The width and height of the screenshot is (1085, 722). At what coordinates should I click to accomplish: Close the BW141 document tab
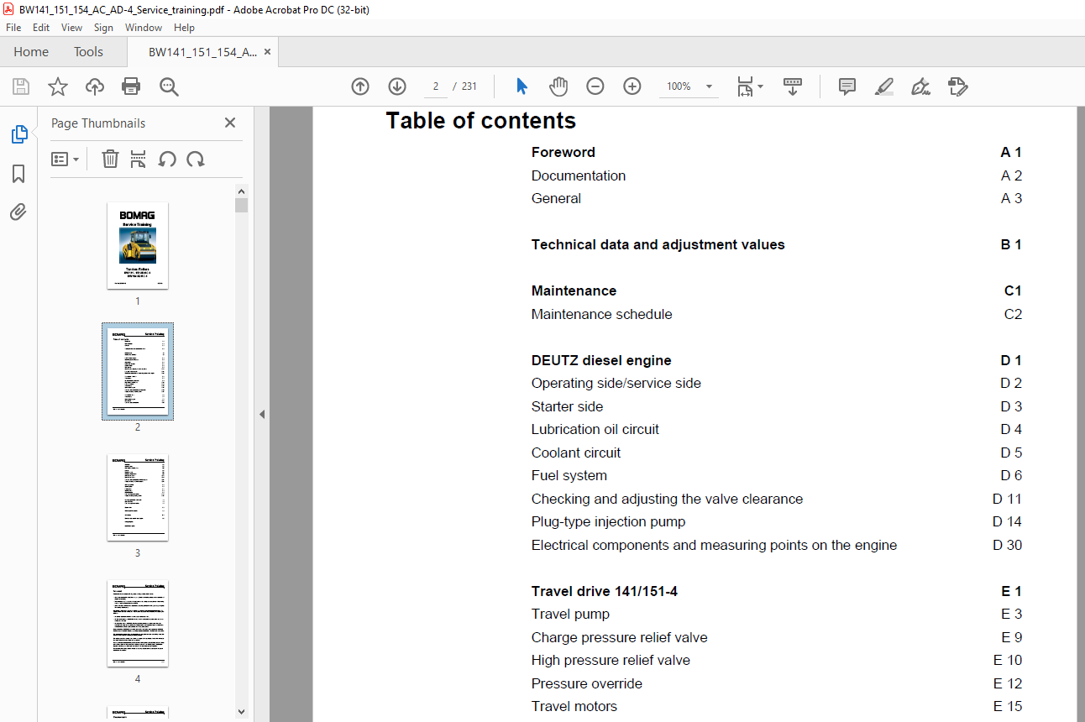268,52
